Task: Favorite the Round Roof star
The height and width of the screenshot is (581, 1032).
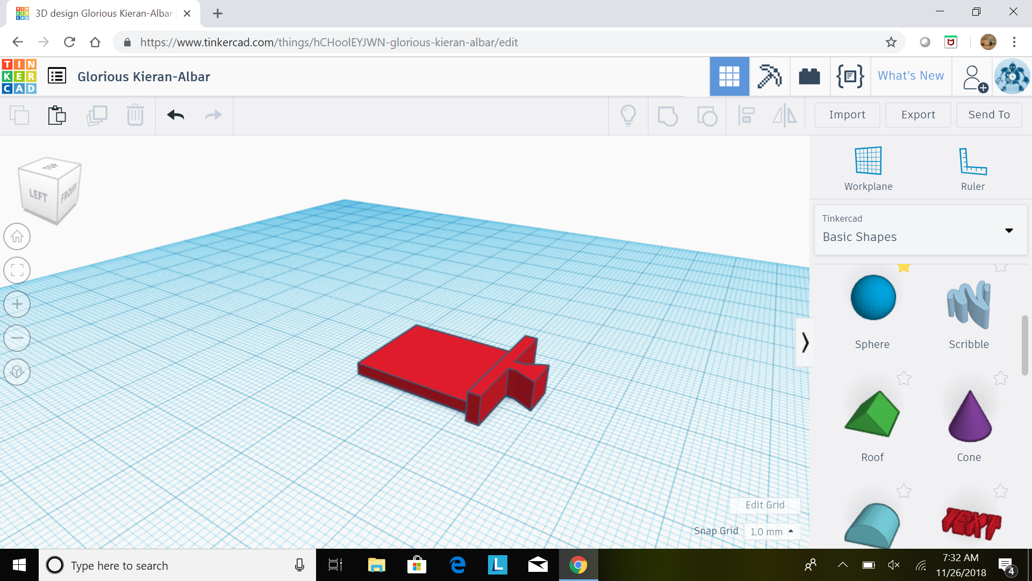Action: tap(904, 491)
